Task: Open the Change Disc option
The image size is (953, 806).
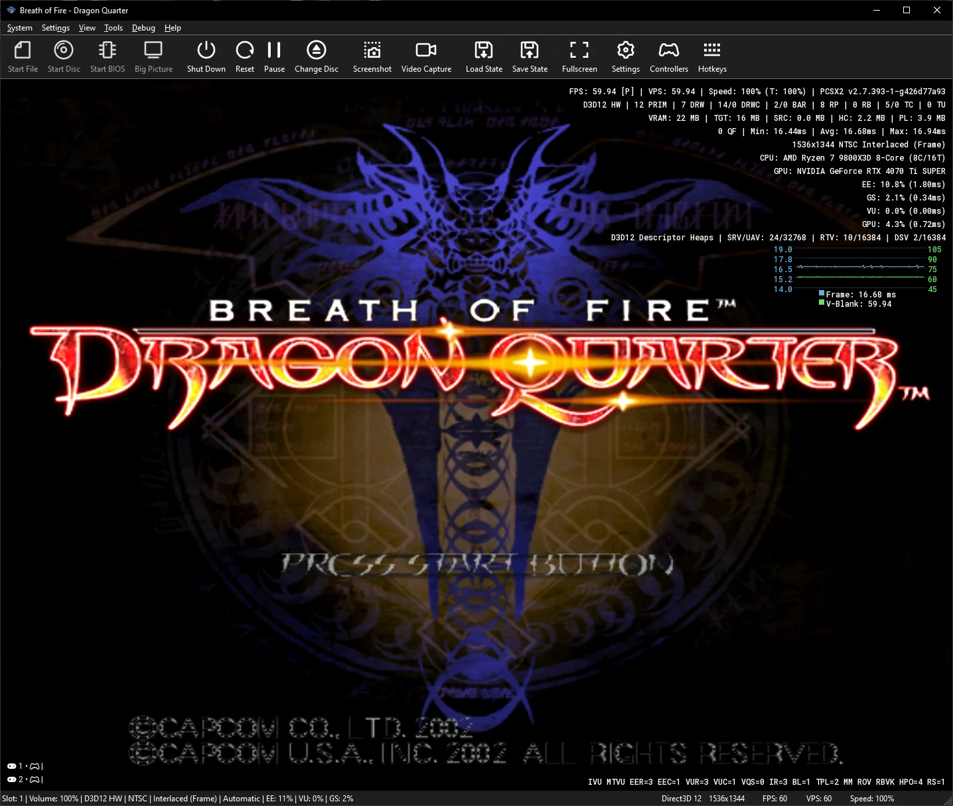Action: click(x=317, y=56)
